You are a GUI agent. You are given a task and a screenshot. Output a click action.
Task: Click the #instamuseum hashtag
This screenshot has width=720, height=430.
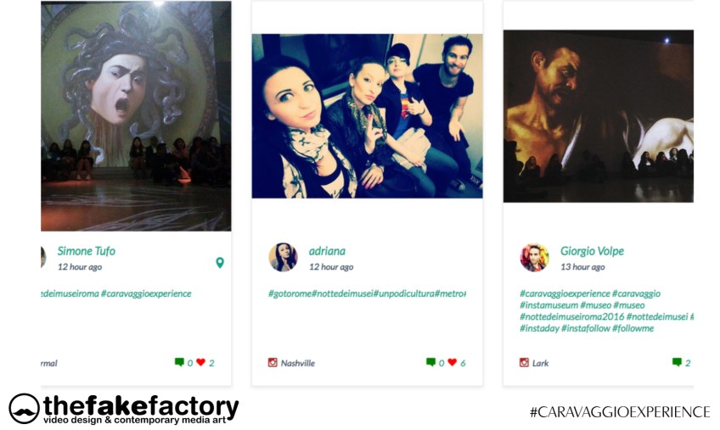tap(548, 305)
